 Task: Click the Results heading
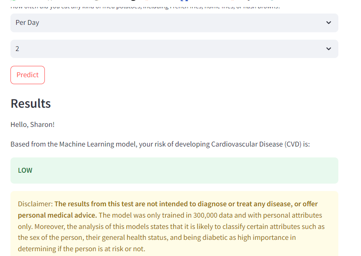(30, 103)
